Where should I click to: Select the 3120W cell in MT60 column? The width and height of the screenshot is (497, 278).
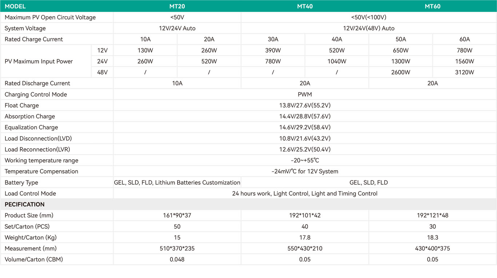[x=464, y=72]
